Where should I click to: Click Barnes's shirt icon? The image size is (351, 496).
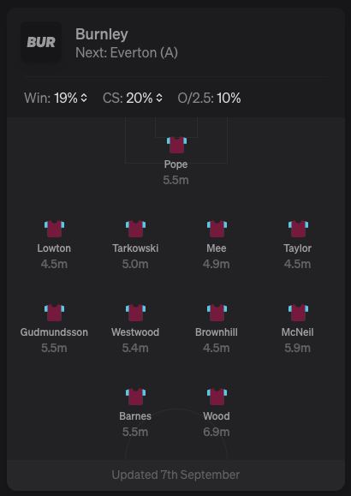pos(135,397)
